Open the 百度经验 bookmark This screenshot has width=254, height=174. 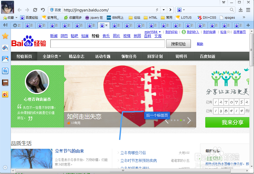tap(29, 18)
